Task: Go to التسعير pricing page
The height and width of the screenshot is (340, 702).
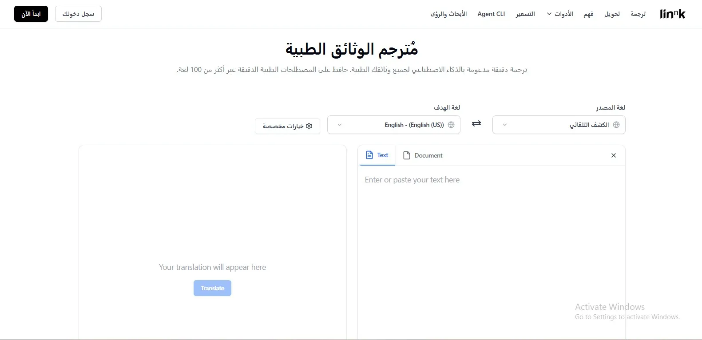Action: [x=525, y=14]
